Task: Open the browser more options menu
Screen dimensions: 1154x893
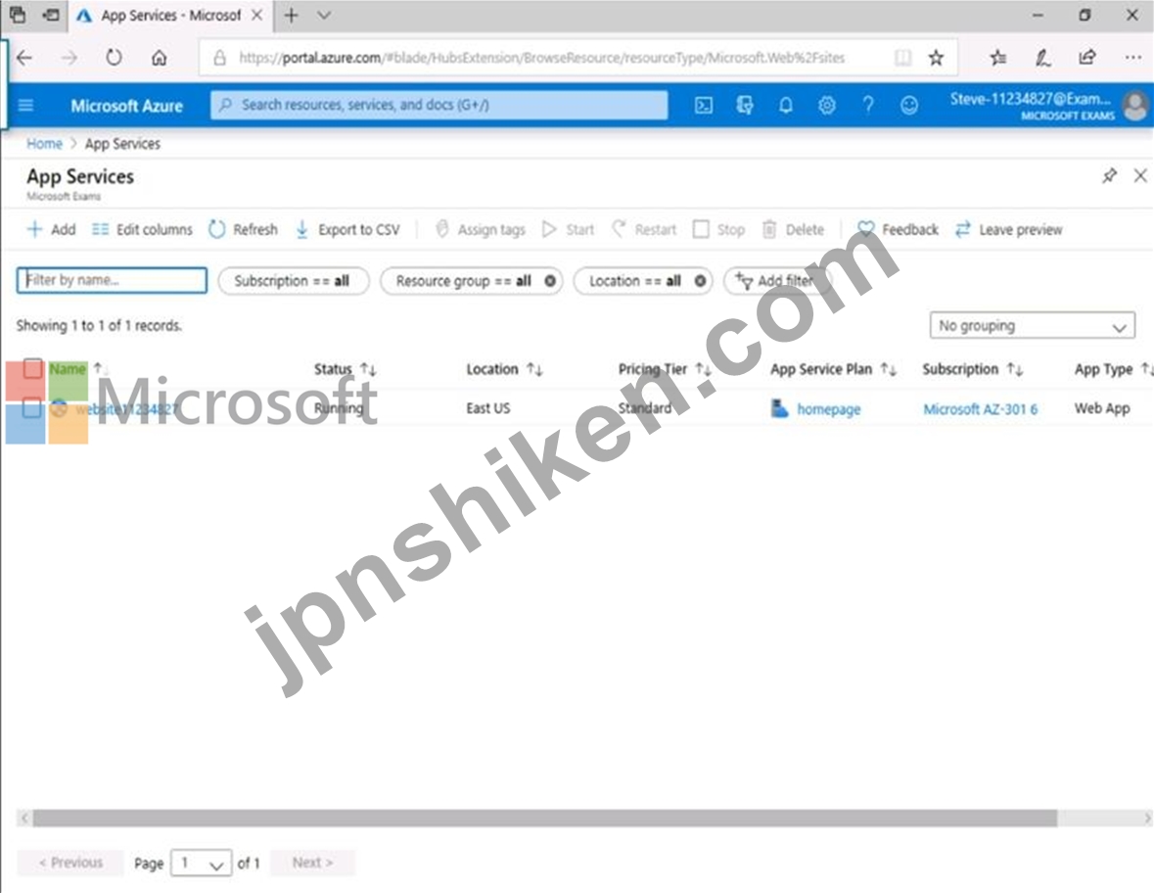Action: 1133,58
